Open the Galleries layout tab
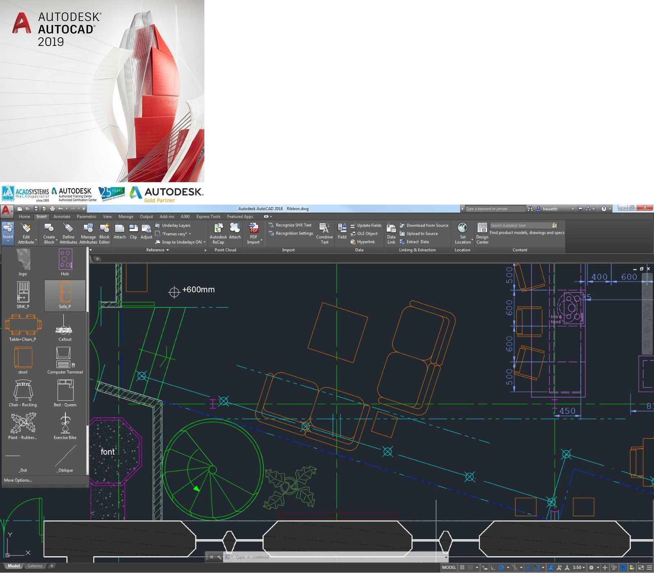 [35, 566]
